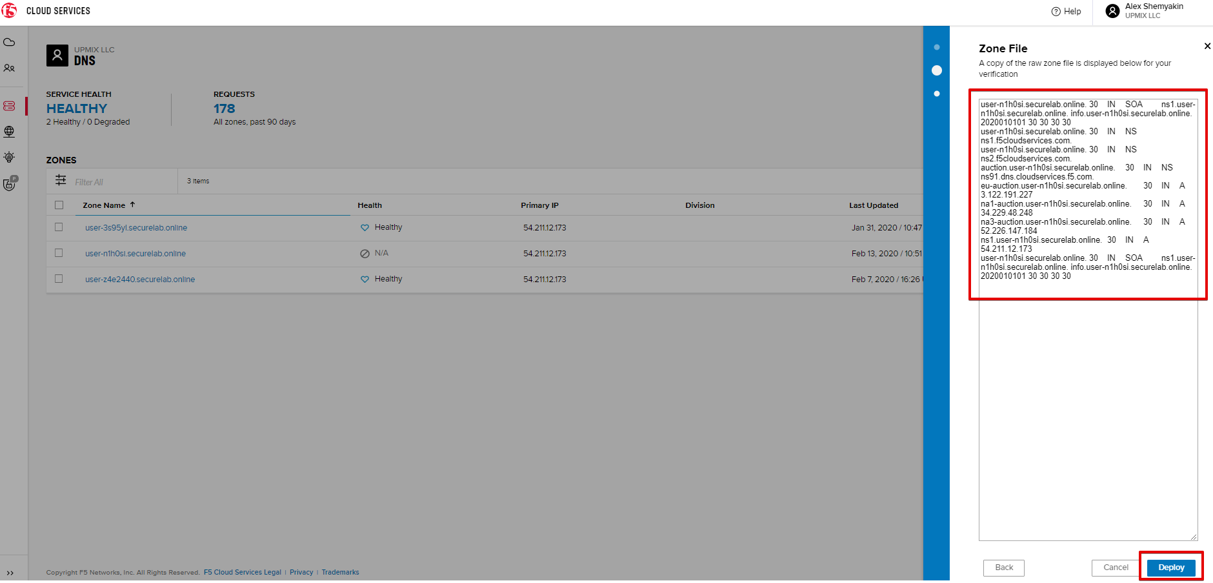The height and width of the screenshot is (583, 1213).
Task: Open Privacy footer link
Action: point(301,572)
